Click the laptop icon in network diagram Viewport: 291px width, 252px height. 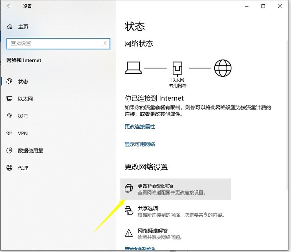134,68
